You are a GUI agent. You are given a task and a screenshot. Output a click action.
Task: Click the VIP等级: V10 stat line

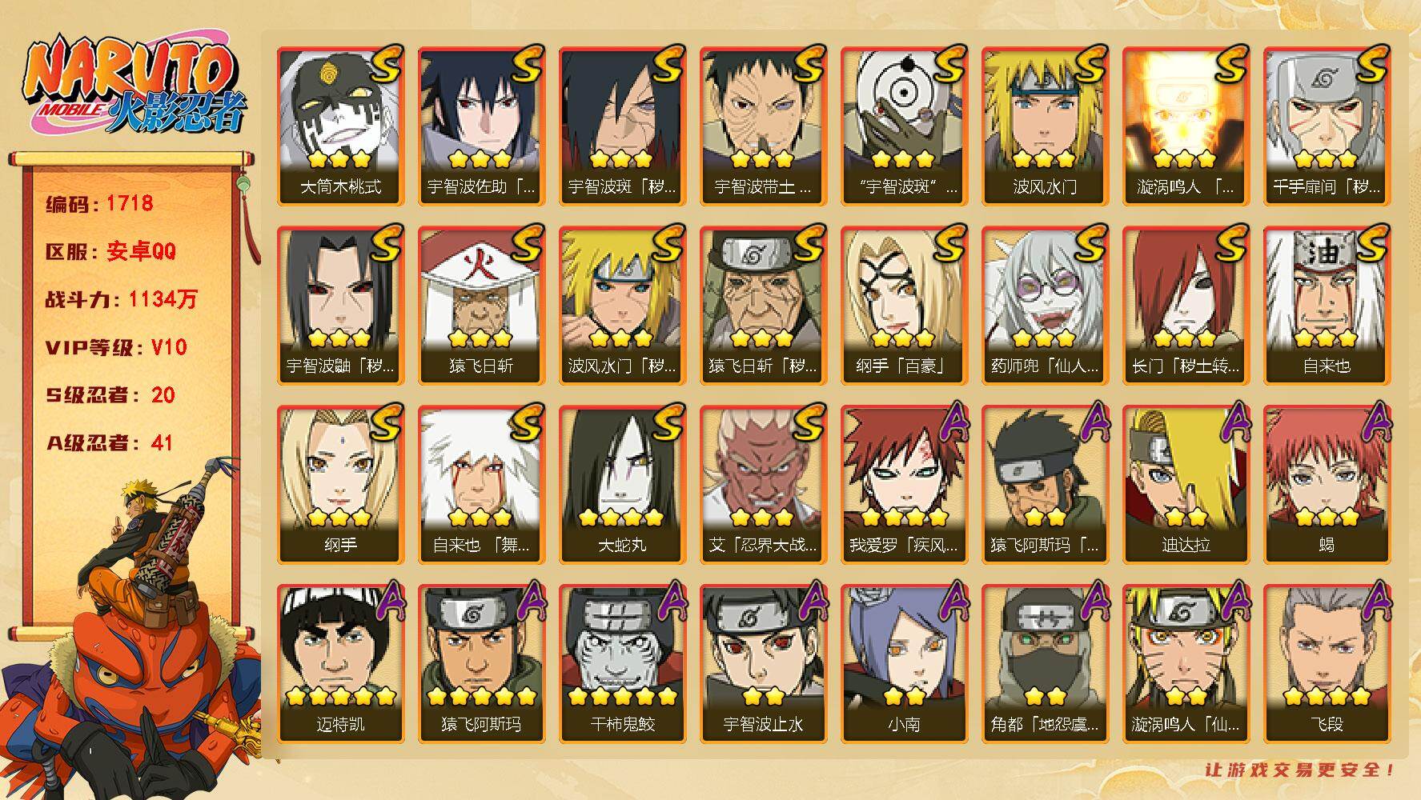coord(117,347)
